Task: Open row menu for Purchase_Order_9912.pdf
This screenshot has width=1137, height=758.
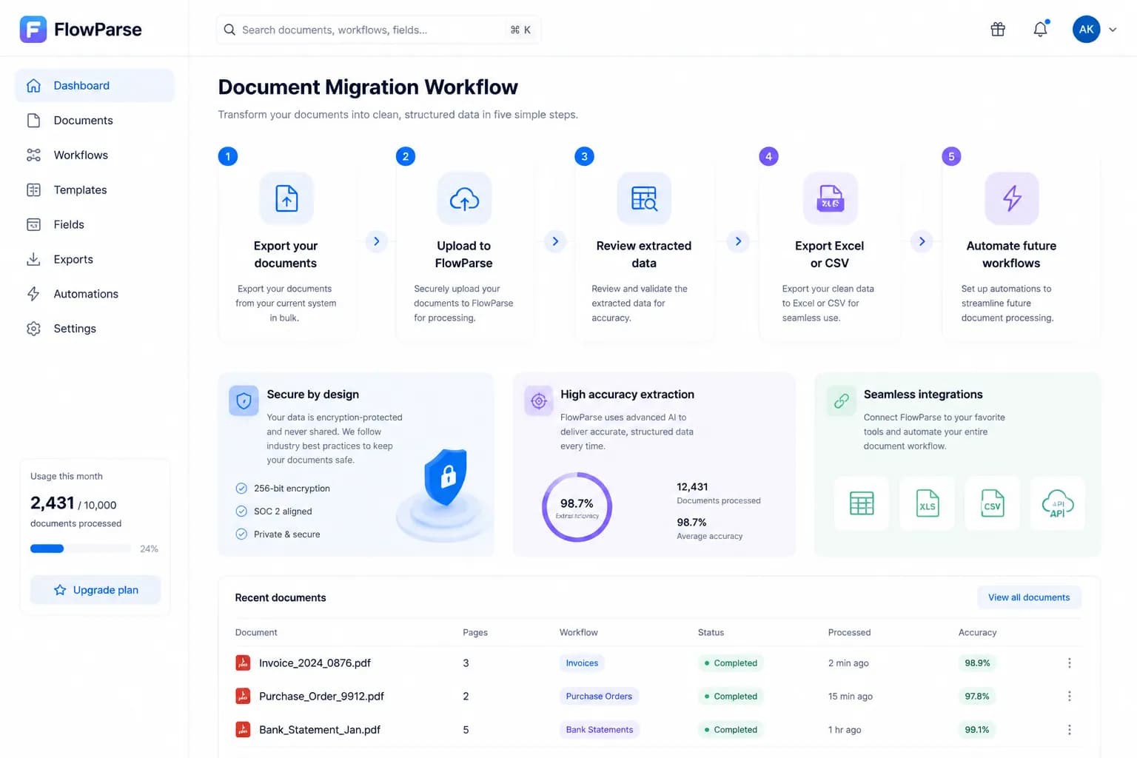Action: pos(1069,697)
